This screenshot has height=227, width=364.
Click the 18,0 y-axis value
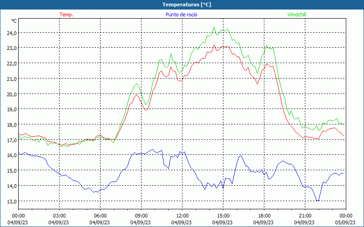point(12,125)
